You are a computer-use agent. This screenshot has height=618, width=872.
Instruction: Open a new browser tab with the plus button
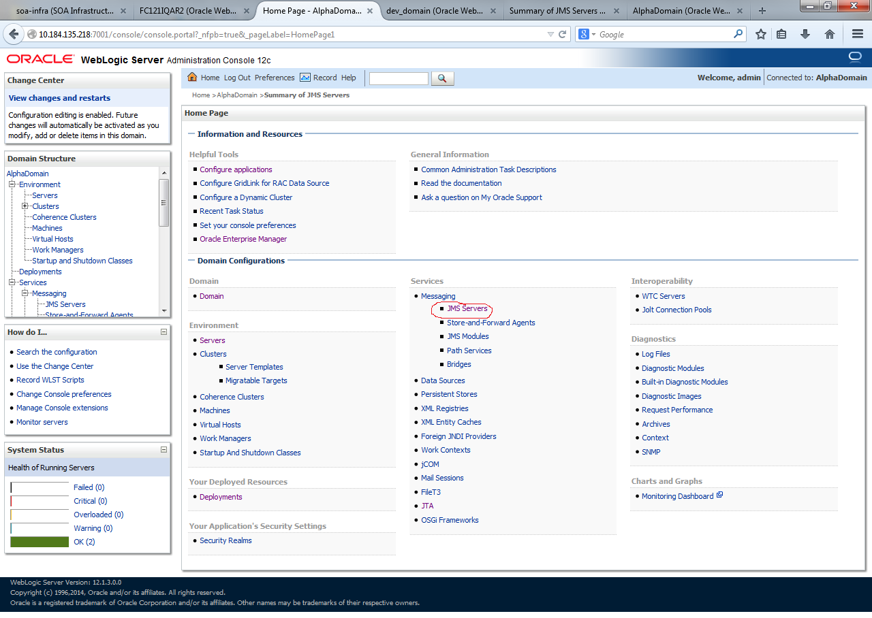762,11
